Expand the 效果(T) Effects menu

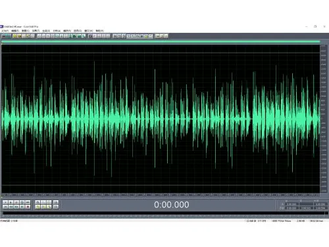pyautogui.click(x=36, y=31)
